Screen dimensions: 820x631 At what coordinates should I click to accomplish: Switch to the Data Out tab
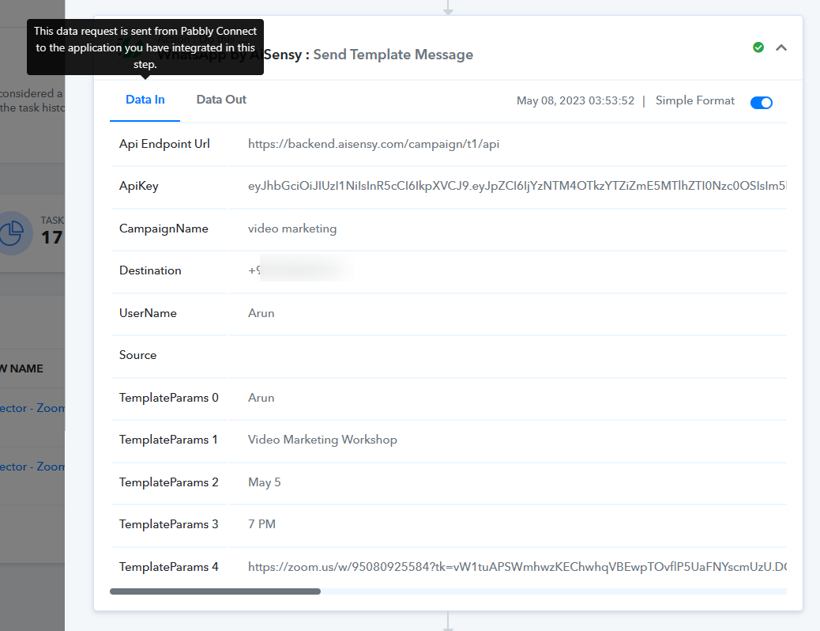[x=221, y=100]
